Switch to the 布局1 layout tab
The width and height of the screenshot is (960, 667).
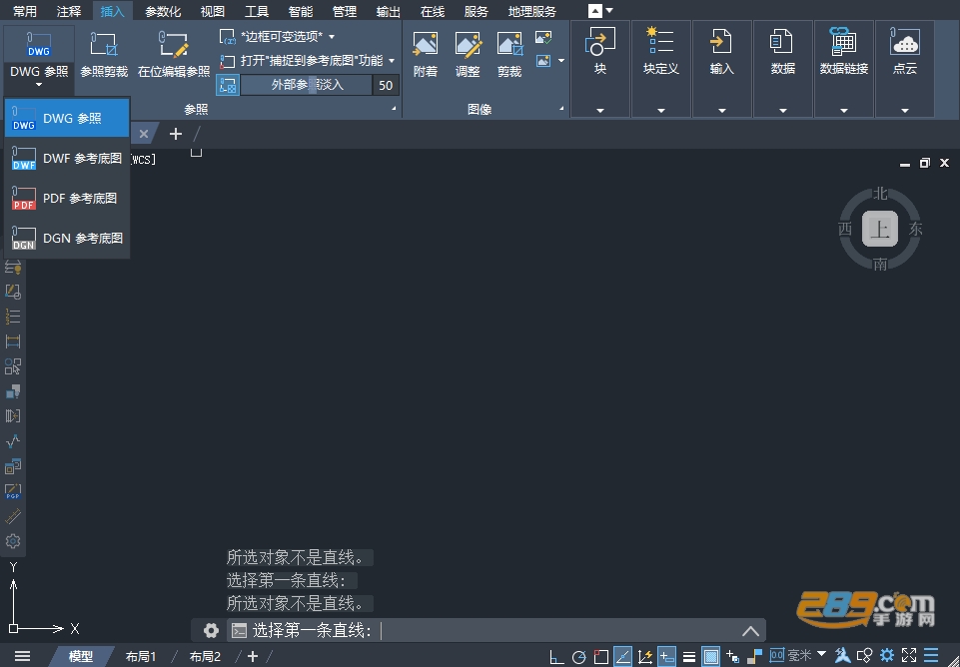141,657
